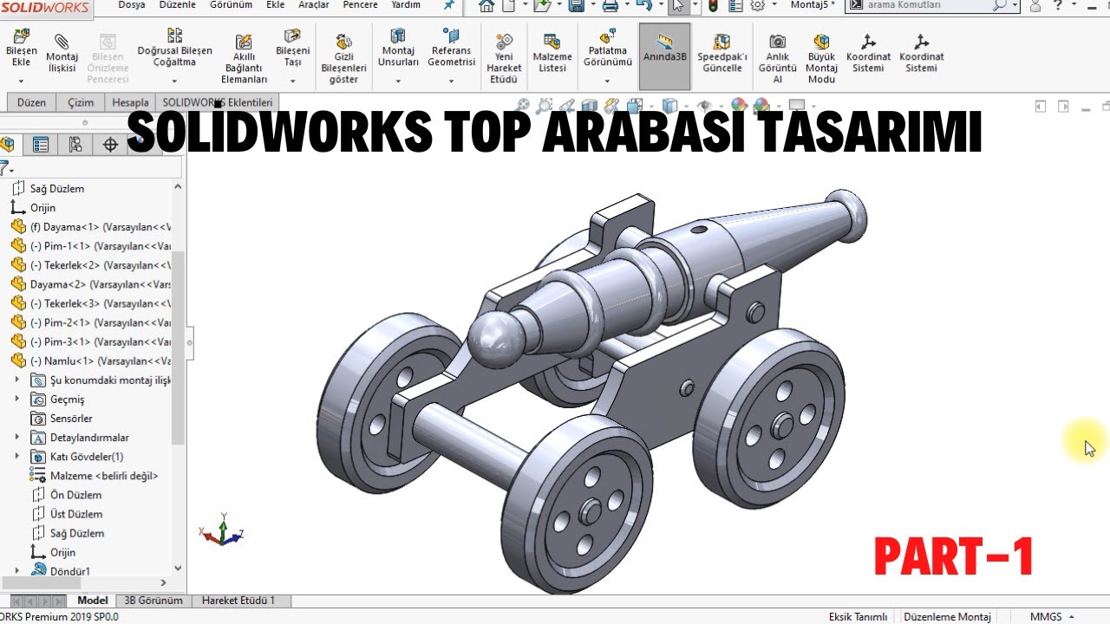Switch to the PropertyManager tab icon
Screen dimensions: 1110x624
pyautogui.click(x=40, y=145)
